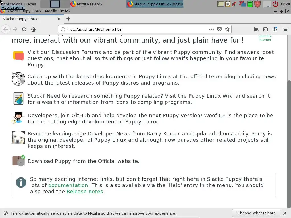The height and width of the screenshot is (218, 291).
Task: Save page to Pocket
Action: [x=219, y=29]
